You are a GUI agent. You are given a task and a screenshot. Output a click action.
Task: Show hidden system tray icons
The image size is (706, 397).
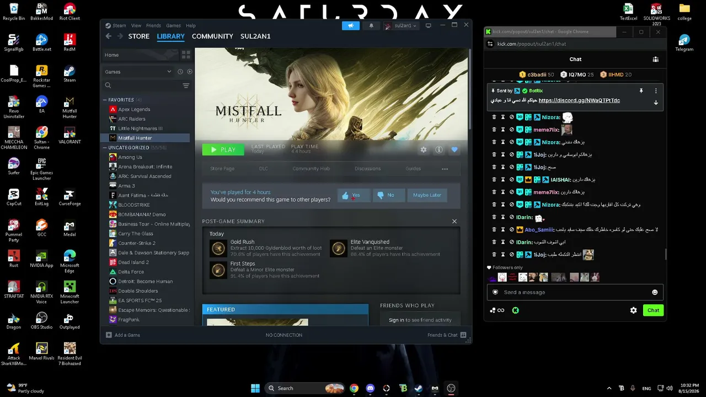609,388
